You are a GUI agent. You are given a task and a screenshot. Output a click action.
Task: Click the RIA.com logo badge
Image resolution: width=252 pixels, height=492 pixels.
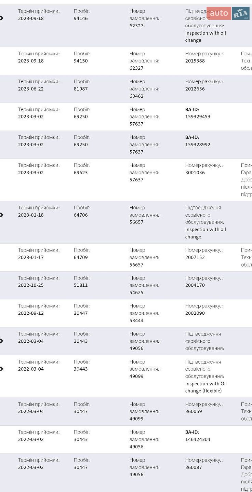[x=241, y=13]
